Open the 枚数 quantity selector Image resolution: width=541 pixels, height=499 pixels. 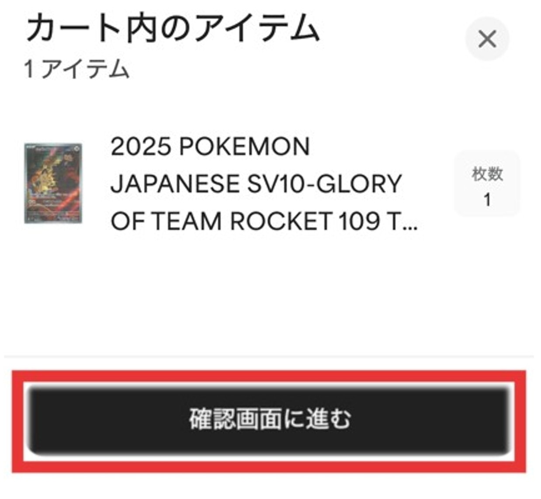pos(487,183)
